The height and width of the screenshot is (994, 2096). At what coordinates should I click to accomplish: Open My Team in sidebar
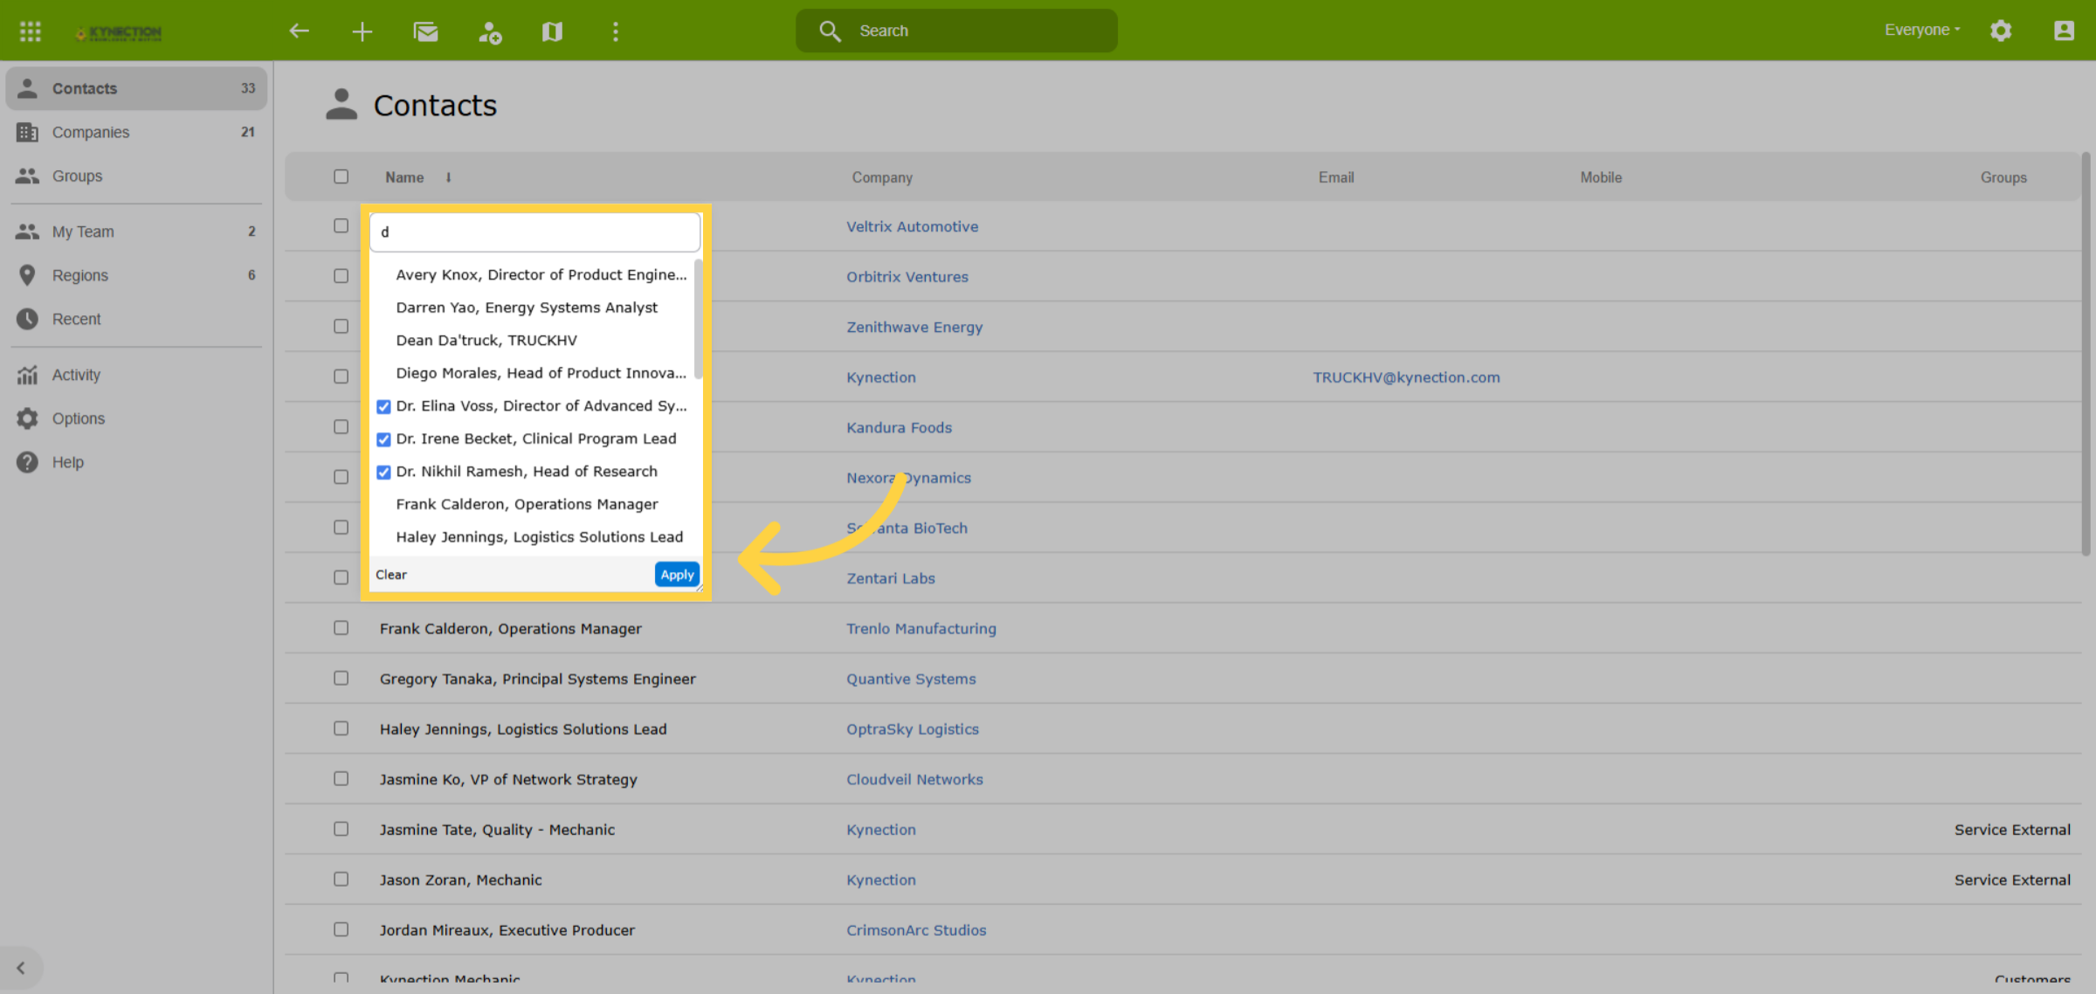pyautogui.click(x=136, y=231)
